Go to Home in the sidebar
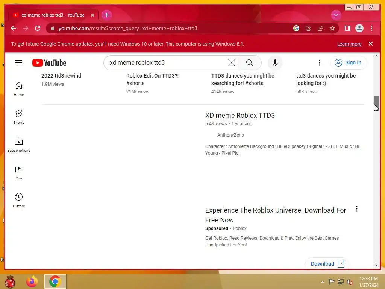The width and height of the screenshot is (385, 289). point(19,89)
